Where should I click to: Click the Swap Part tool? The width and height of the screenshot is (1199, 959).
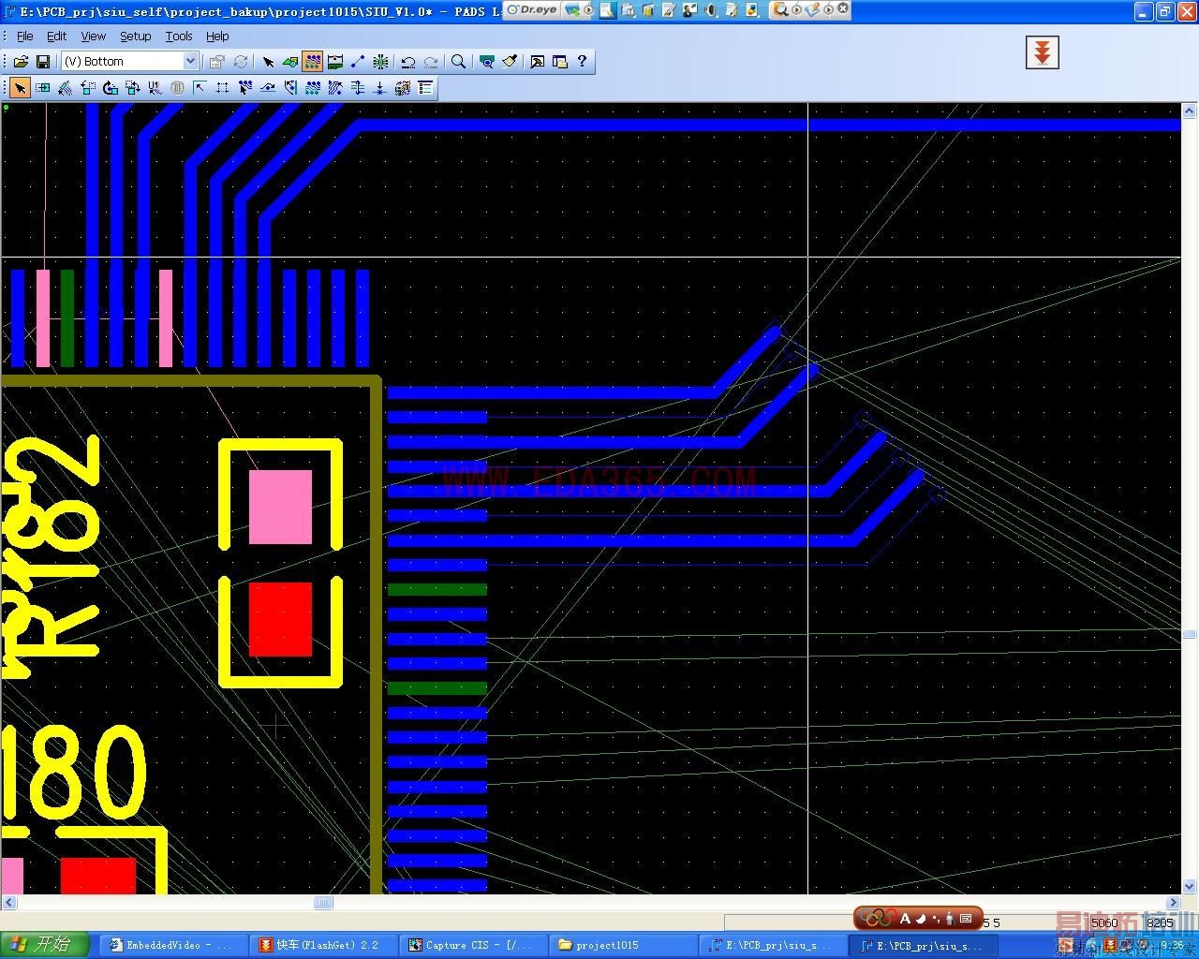[132, 88]
